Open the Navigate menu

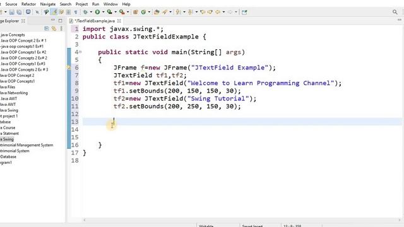pyautogui.click(x=48, y=4)
